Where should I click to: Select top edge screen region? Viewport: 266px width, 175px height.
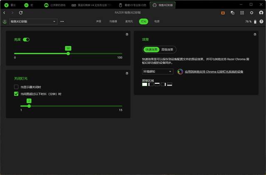tap(157, 84)
